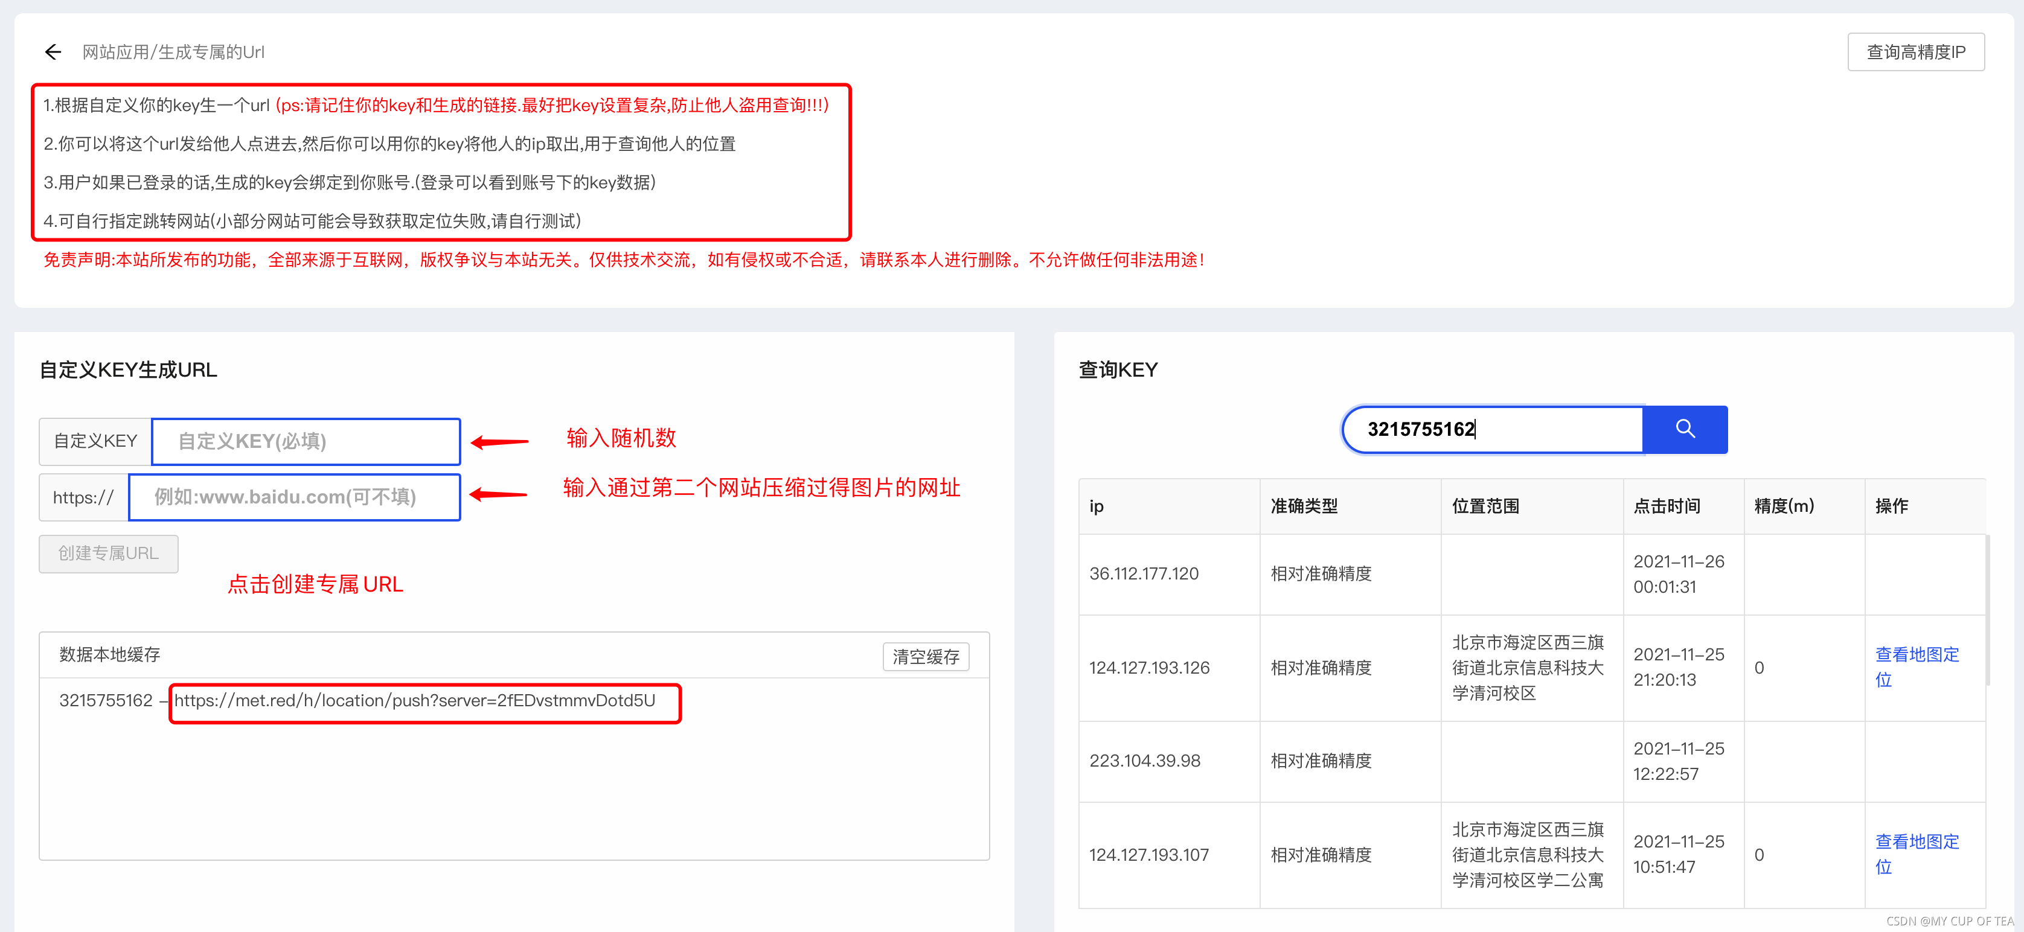Viewport: 2024px width, 932px height.
Task: Click the 清空缓存 button
Action: [x=925, y=656]
